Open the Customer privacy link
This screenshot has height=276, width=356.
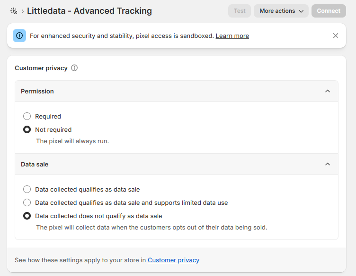173,260
